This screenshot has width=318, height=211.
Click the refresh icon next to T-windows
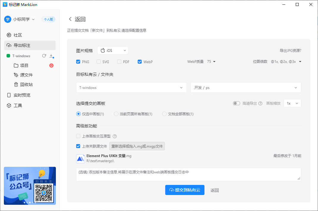44,56
